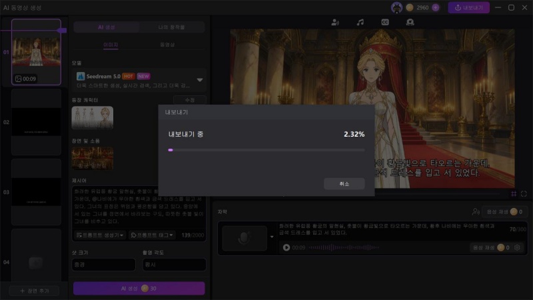Click the image duration icon on scene 01
This screenshot has height=300, width=533.
pos(19,79)
